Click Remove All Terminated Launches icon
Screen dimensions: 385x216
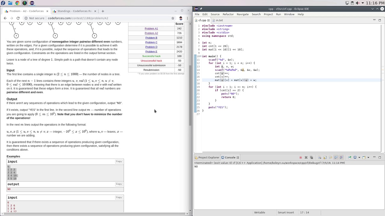pos(311,157)
